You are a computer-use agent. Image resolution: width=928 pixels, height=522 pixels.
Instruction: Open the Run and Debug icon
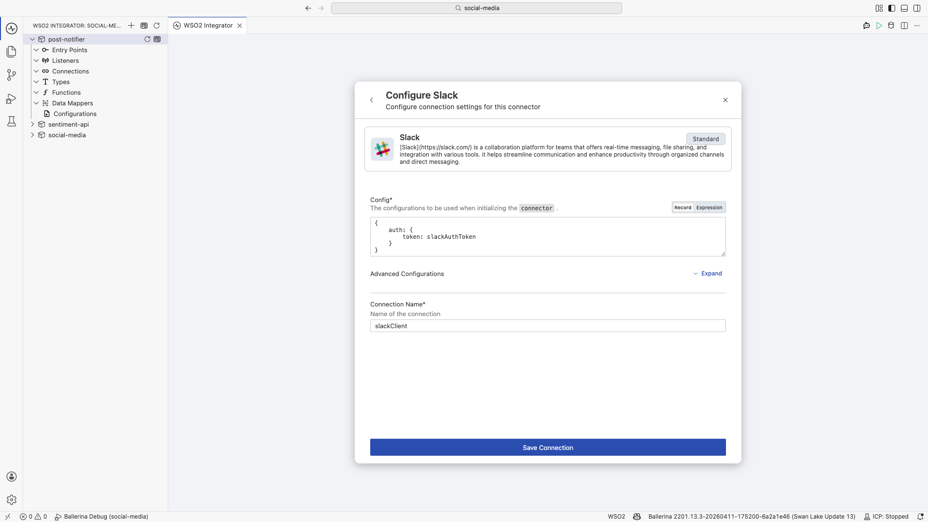12,99
